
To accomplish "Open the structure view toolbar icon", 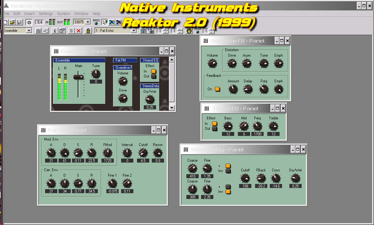I will [45, 31].
